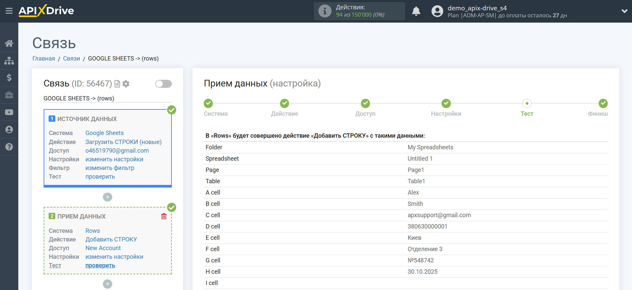Open the actions info icon
Viewport: 632px width, 290px height.
(325, 11)
